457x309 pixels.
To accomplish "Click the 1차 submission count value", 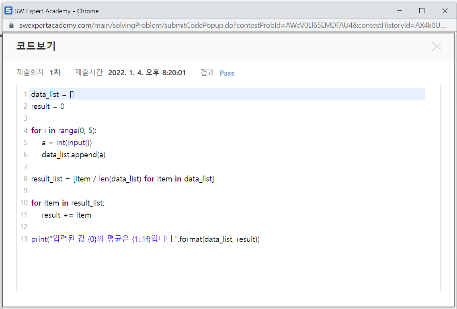I will point(55,72).
